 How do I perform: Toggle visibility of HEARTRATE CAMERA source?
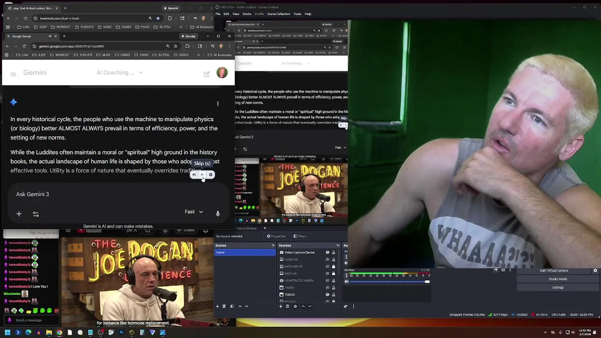point(327,281)
